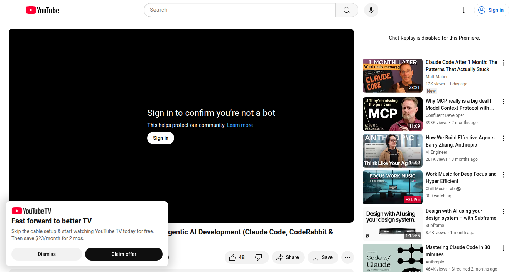Open Think Like Your Agents thumbnail

coord(393,151)
